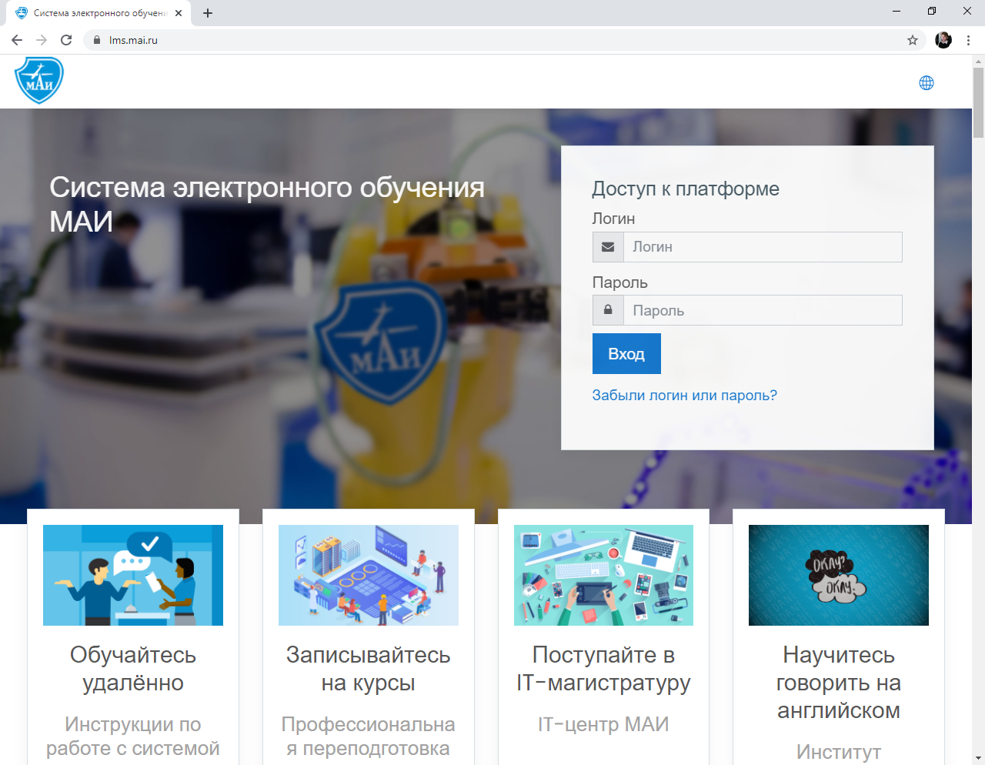The width and height of the screenshot is (985, 765).
Task: Click the page vertical scrollbar thumb
Action: (x=978, y=102)
